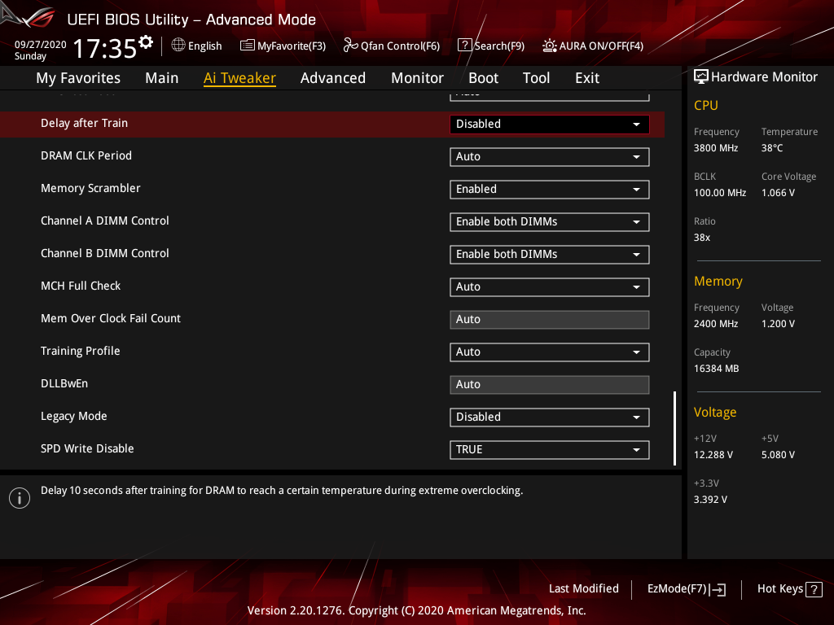Expand Channel A DIMM Control dropdown
Image resolution: width=834 pixels, height=625 pixels.
click(550, 221)
